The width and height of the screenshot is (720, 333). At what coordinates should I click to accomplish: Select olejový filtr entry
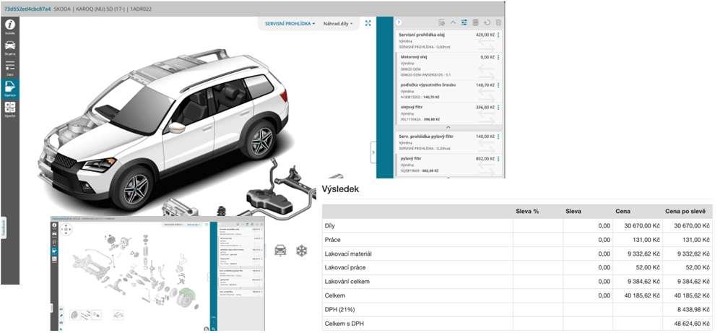coord(448,113)
